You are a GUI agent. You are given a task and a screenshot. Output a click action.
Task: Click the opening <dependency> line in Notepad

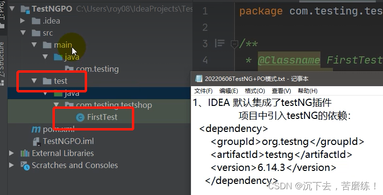pos(233,129)
